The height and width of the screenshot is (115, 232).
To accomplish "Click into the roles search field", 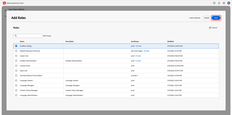I will tap(28, 36).
